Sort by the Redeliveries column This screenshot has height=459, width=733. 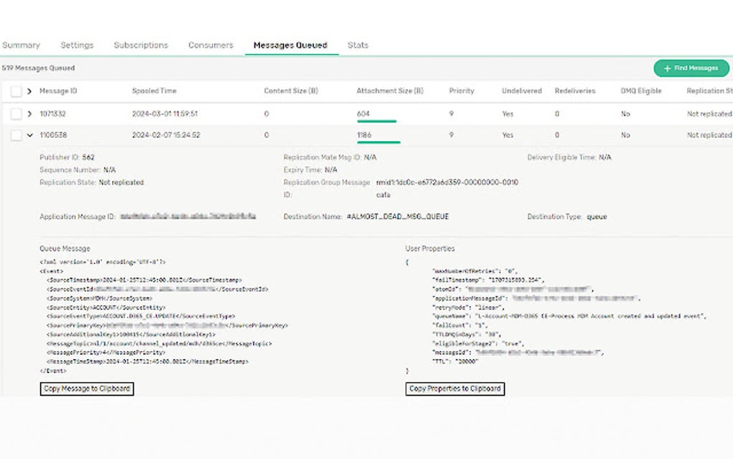point(575,91)
